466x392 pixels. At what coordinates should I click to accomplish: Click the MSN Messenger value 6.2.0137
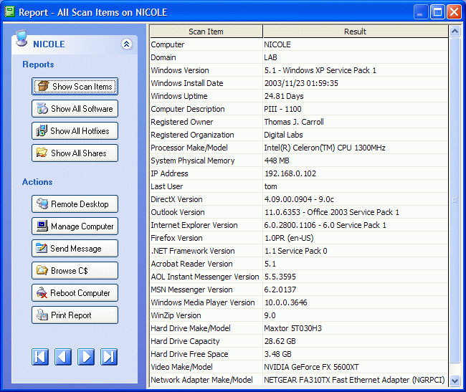[x=280, y=290]
